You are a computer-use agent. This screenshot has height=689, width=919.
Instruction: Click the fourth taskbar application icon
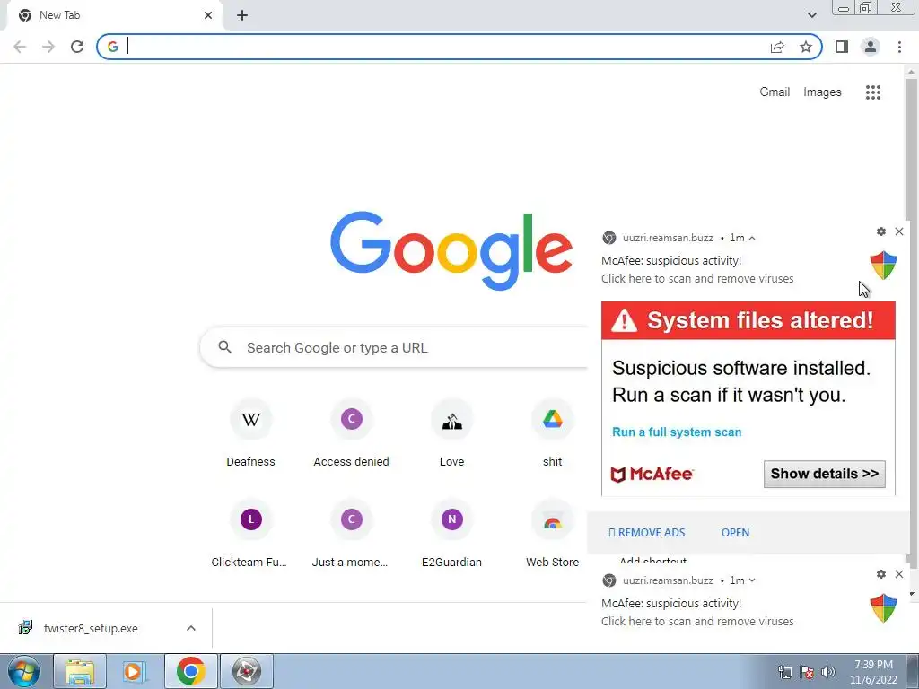246,671
